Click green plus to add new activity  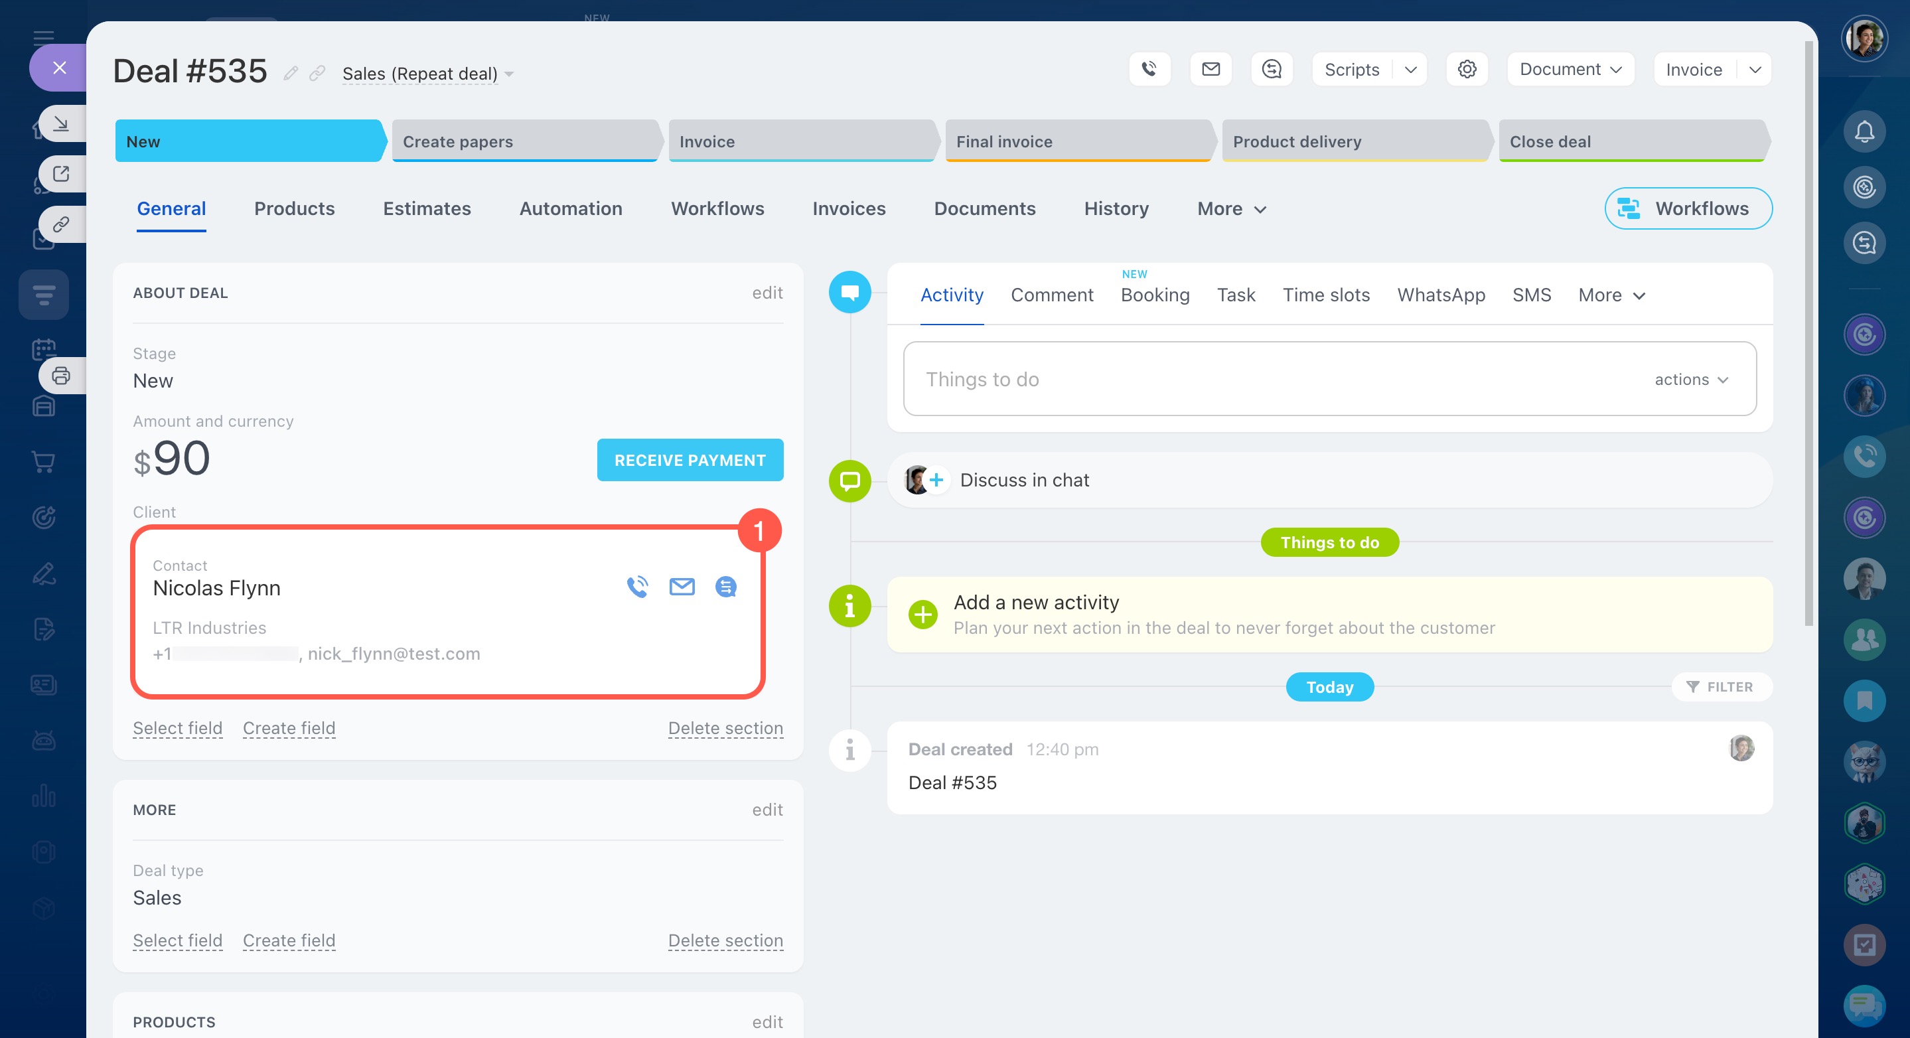point(922,615)
